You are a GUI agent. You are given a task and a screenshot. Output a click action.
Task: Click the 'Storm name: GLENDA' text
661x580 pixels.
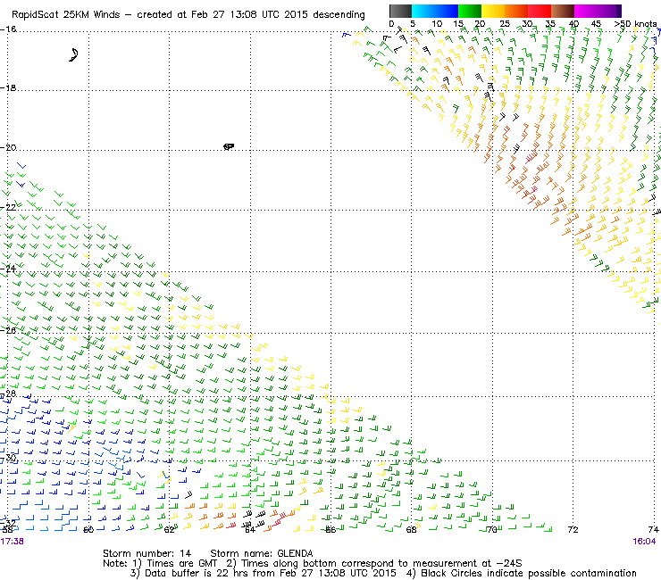pos(262,553)
